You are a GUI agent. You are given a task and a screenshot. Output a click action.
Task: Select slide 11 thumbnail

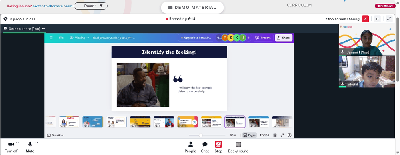point(211,122)
